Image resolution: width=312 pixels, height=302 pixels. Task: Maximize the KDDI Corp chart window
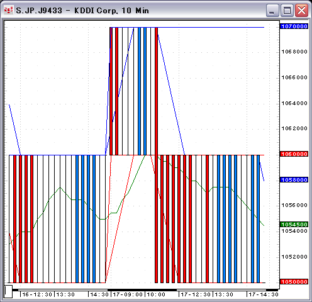287,10
